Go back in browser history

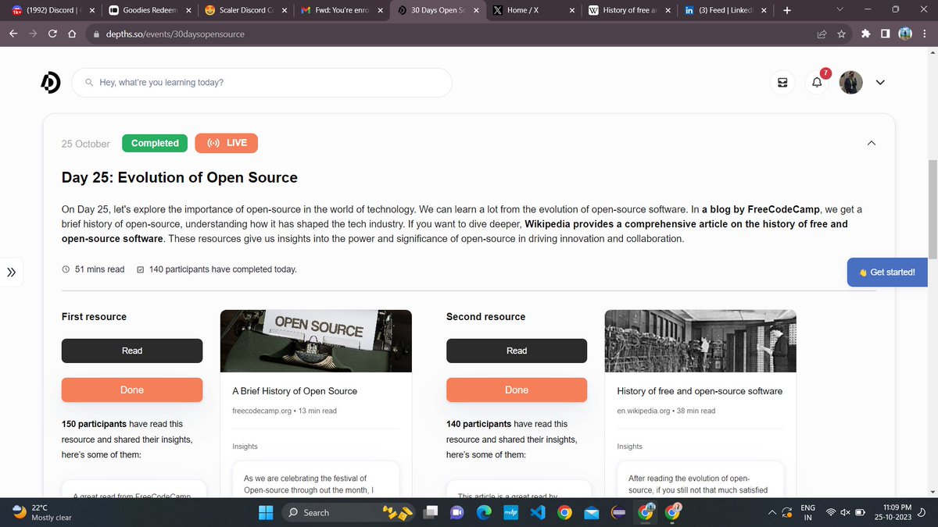(13, 34)
